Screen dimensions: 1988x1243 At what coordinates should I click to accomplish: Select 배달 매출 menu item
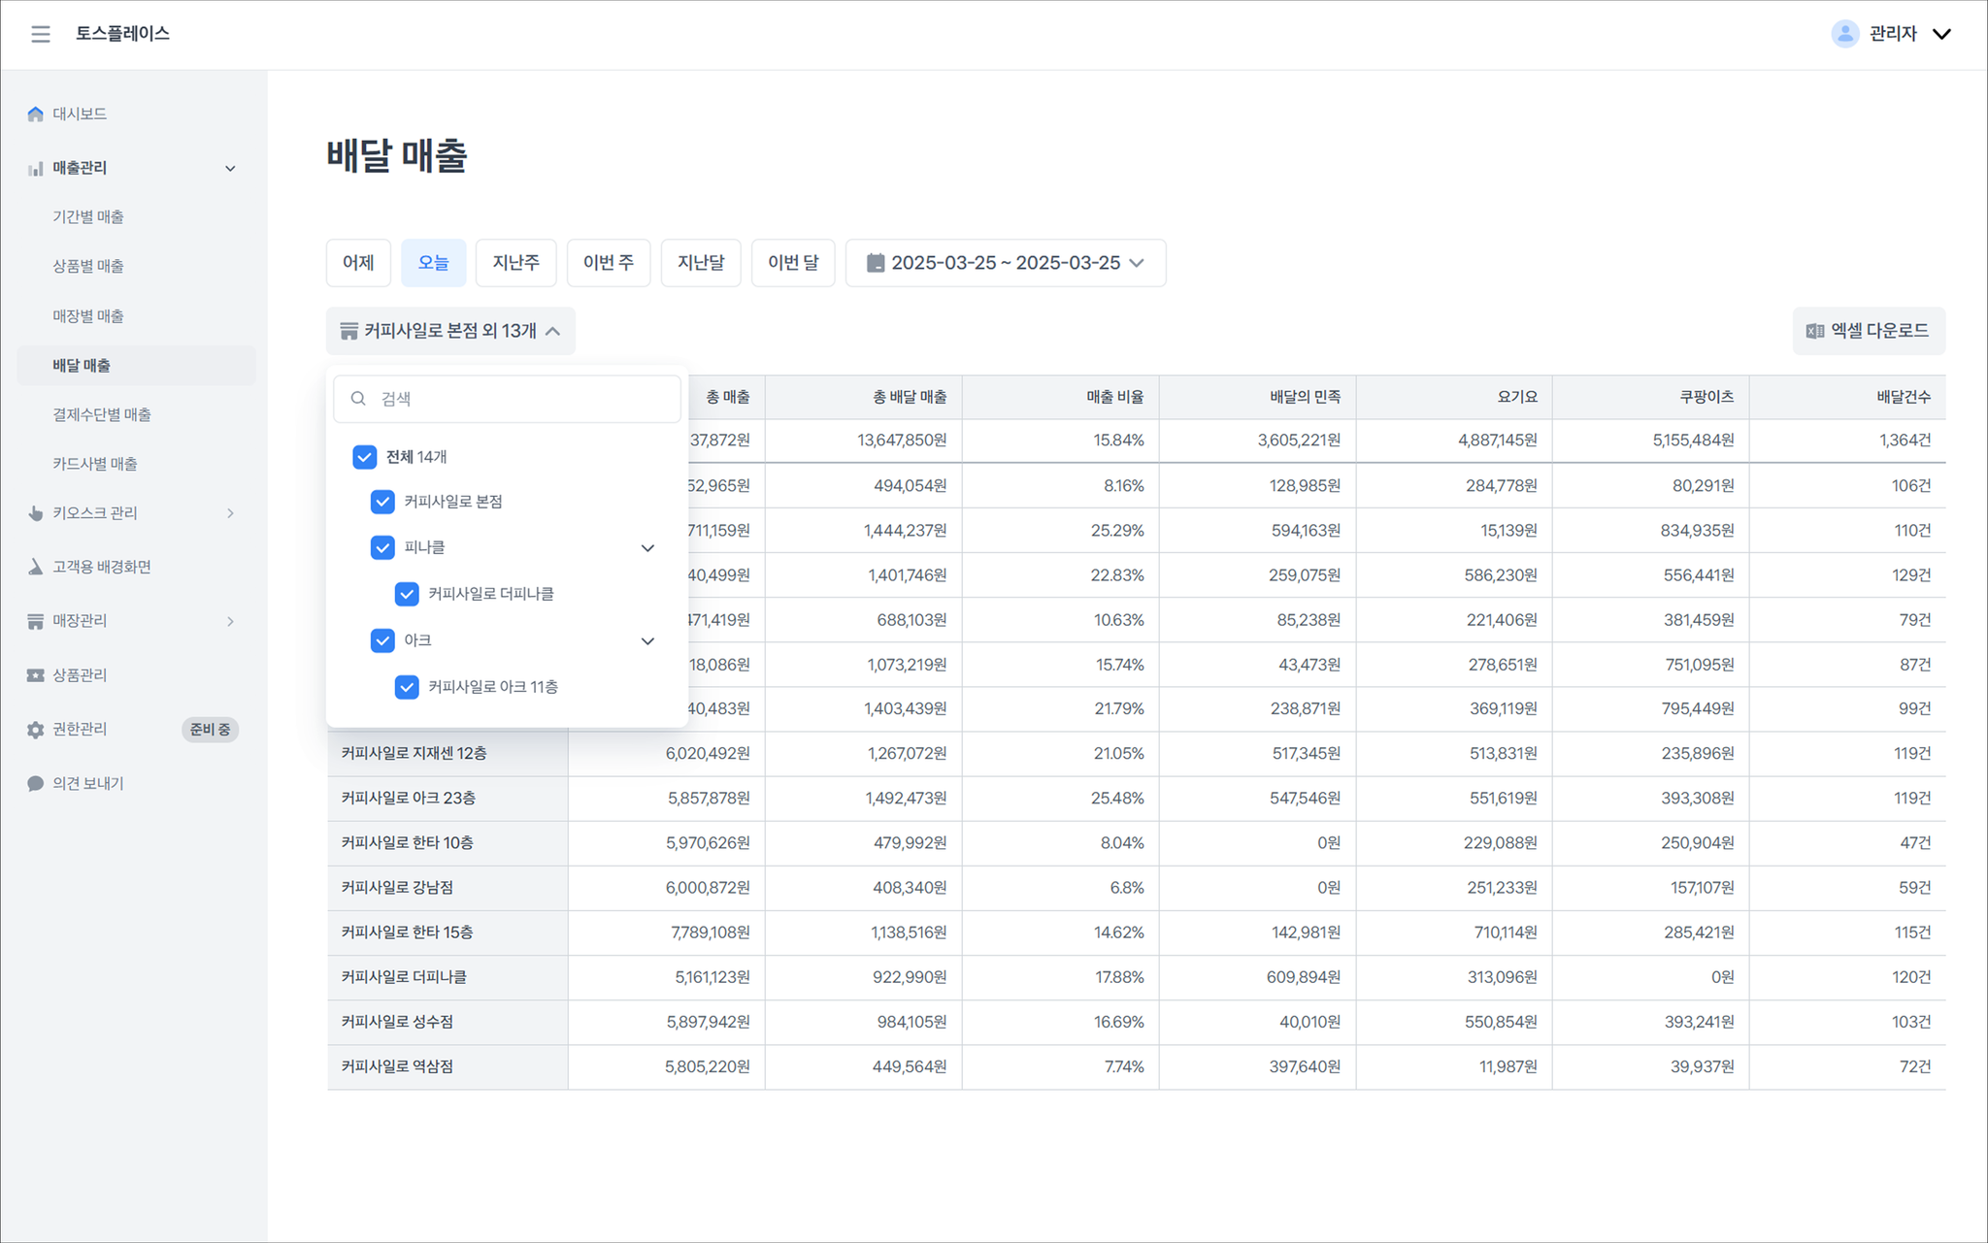pyautogui.click(x=137, y=365)
